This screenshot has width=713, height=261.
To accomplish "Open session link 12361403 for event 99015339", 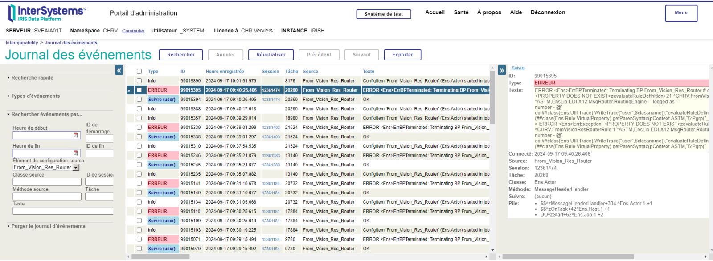I will (271, 128).
